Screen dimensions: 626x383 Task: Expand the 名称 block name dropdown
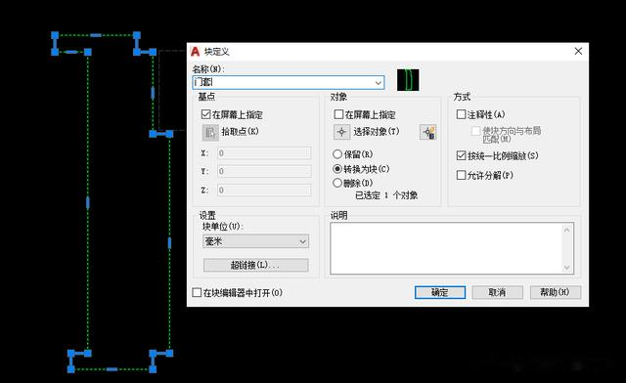(378, 83)
